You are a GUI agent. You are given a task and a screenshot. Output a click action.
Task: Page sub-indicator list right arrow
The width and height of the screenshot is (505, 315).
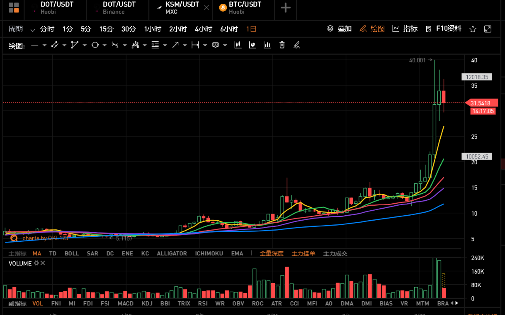457,303
